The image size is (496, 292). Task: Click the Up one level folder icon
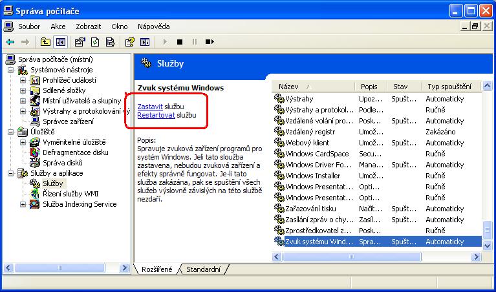click(45, 42)
